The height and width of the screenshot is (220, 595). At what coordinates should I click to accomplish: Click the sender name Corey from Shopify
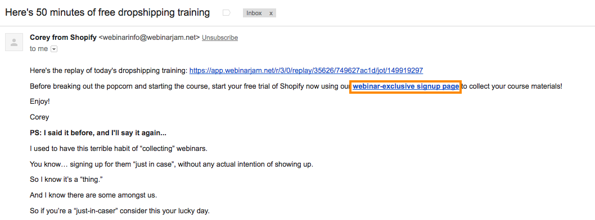[63, 38]
